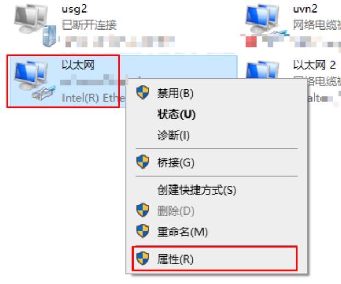
Task: Click the shield icon beside 重命名(M)
Action: tap(143, 231)
